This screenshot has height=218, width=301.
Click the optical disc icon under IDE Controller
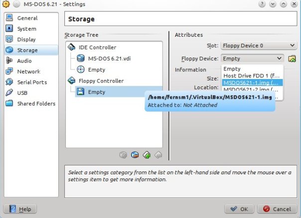(81, 69)
